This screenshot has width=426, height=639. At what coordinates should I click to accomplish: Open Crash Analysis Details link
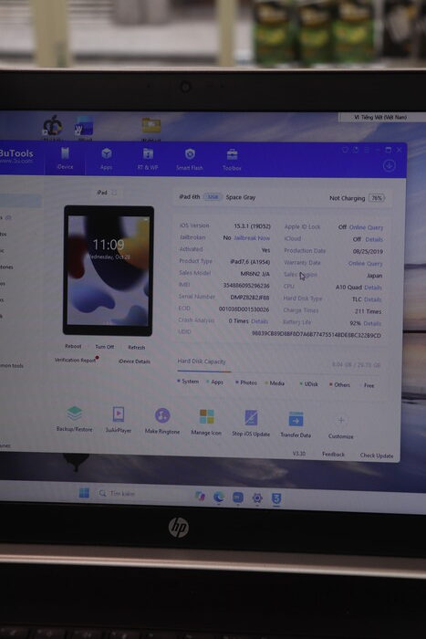pos(259,321)
